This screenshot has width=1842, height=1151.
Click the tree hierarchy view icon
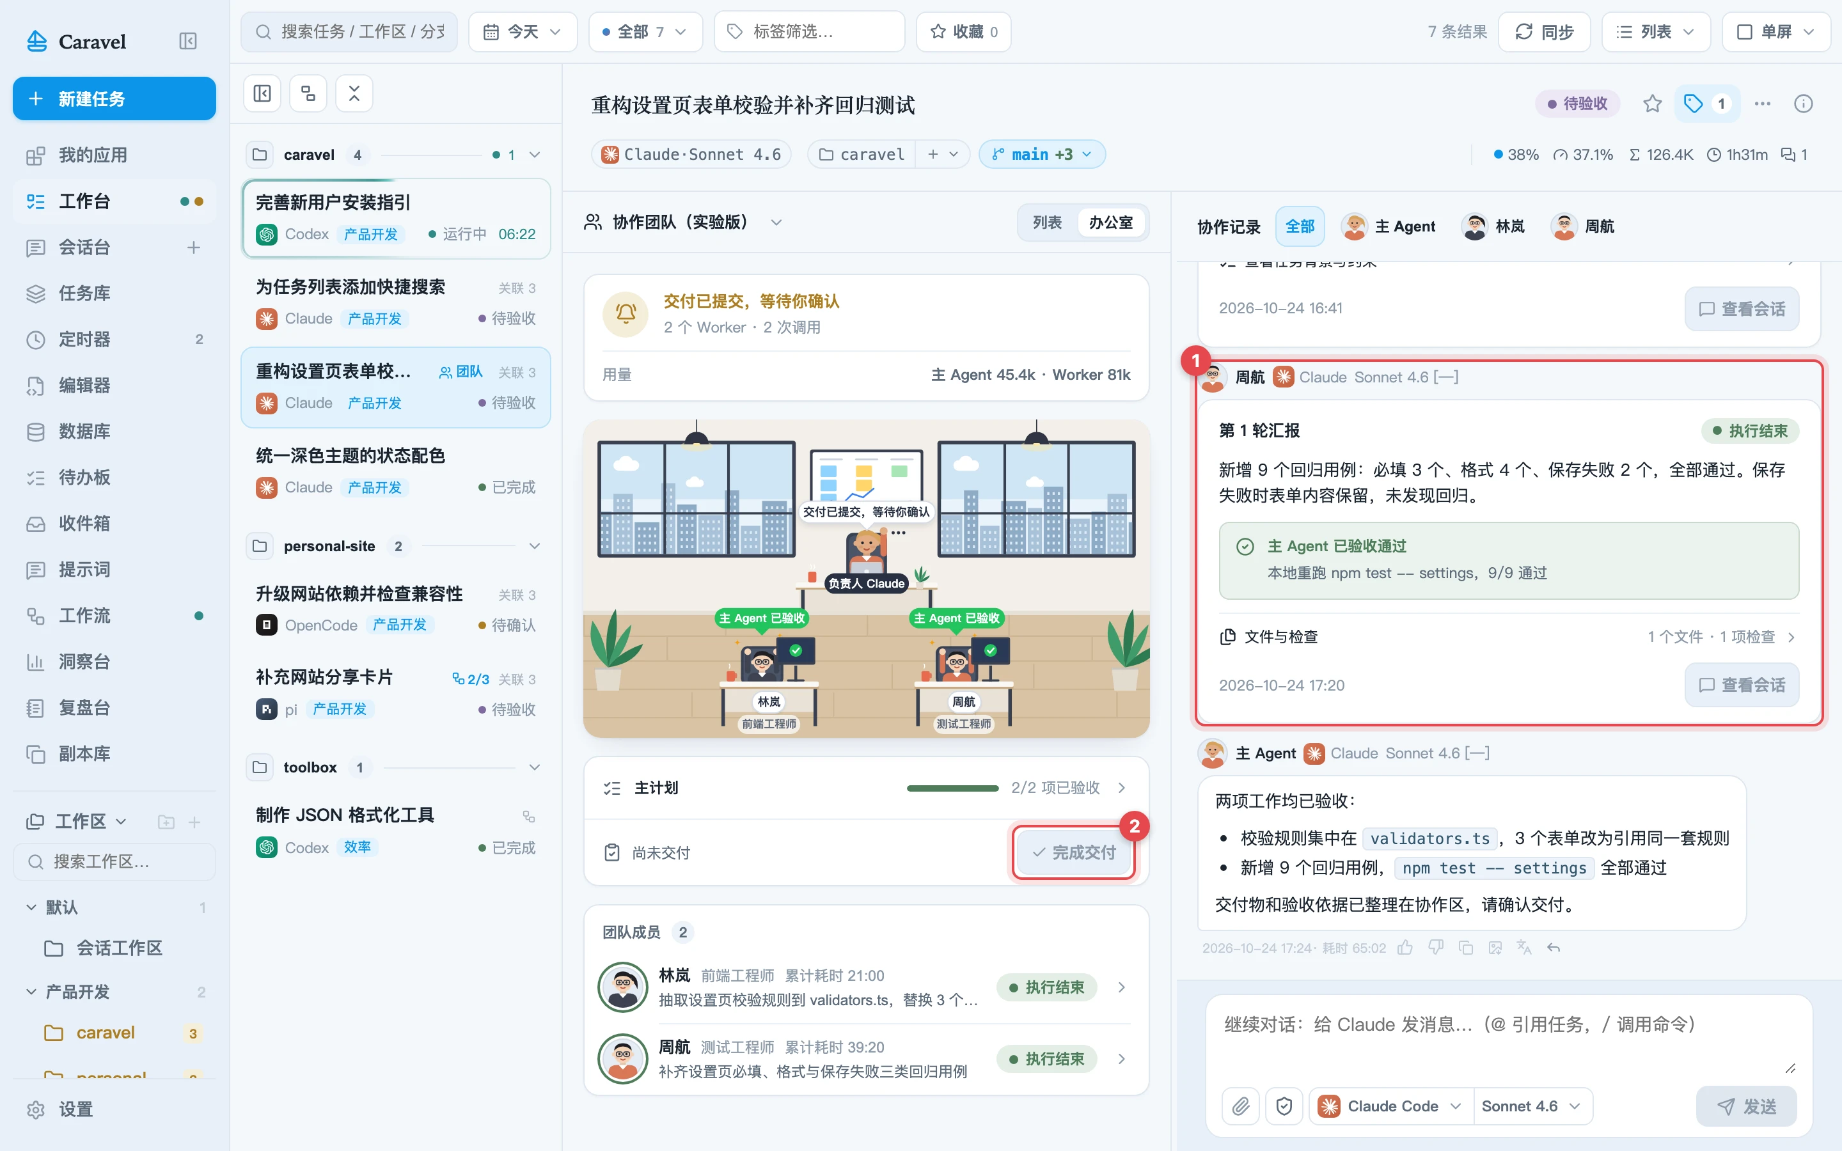point(308,93)
